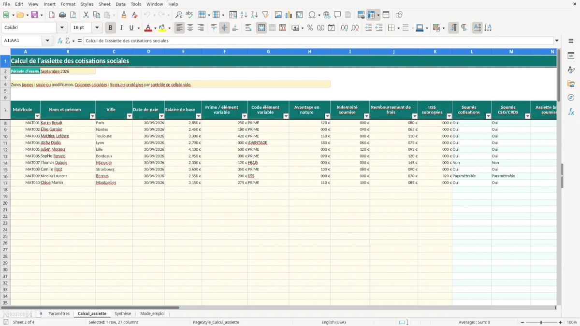Viewport: 580px width, 326px height.
Task: Click the Print icon
Action: [62, 15]
